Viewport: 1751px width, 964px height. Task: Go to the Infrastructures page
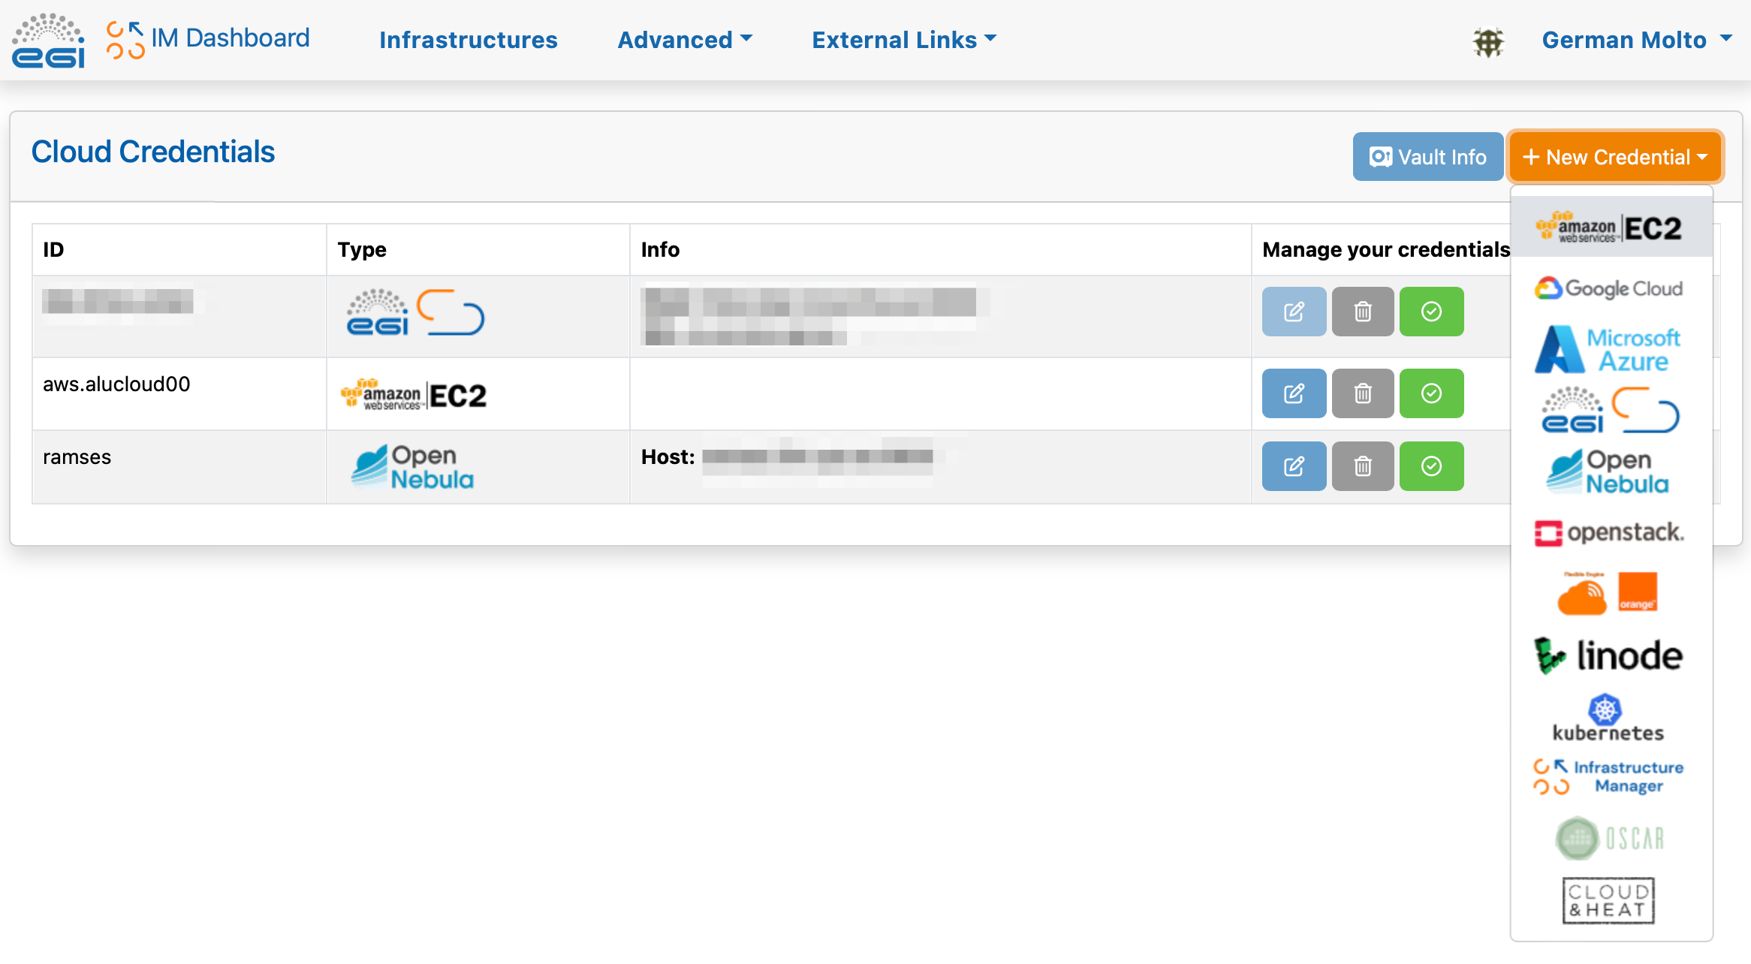(x=468, y=40)
